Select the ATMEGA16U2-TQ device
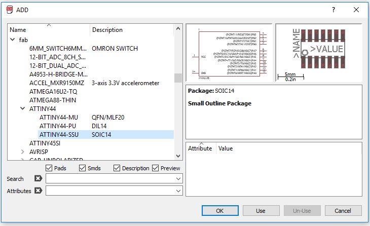This screenshot has width=370, height=226. tap(53, 92)
